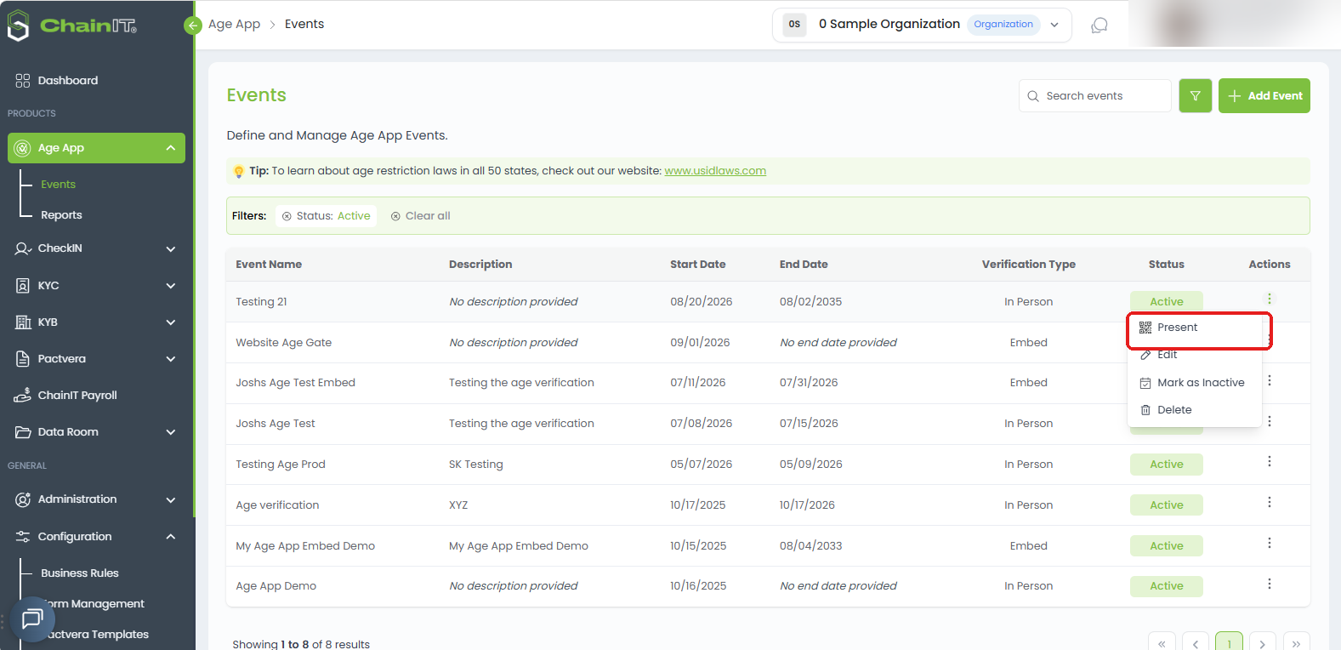This screenshot has width=1341, height=650.
Task: Go to last page of results
Action: click(x=1296, y=644)
